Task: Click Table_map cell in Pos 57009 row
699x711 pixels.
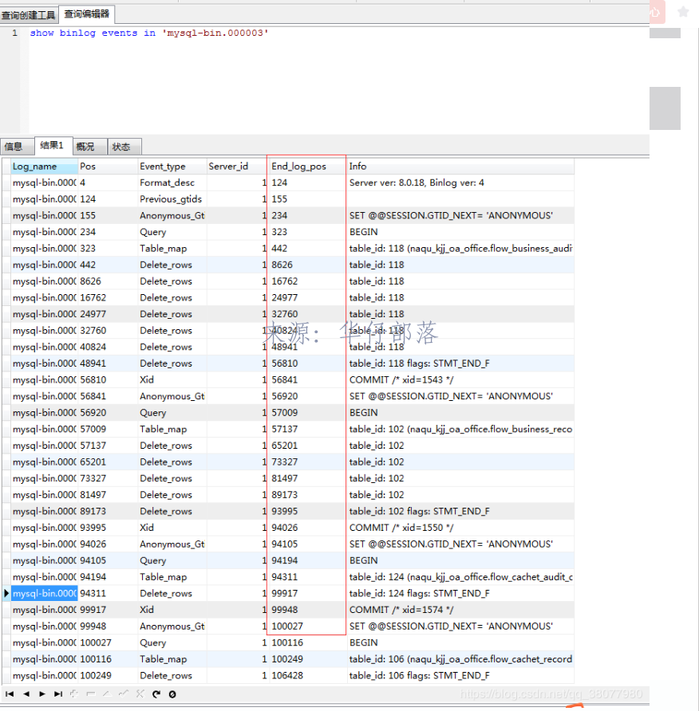Action: (172, 429)
